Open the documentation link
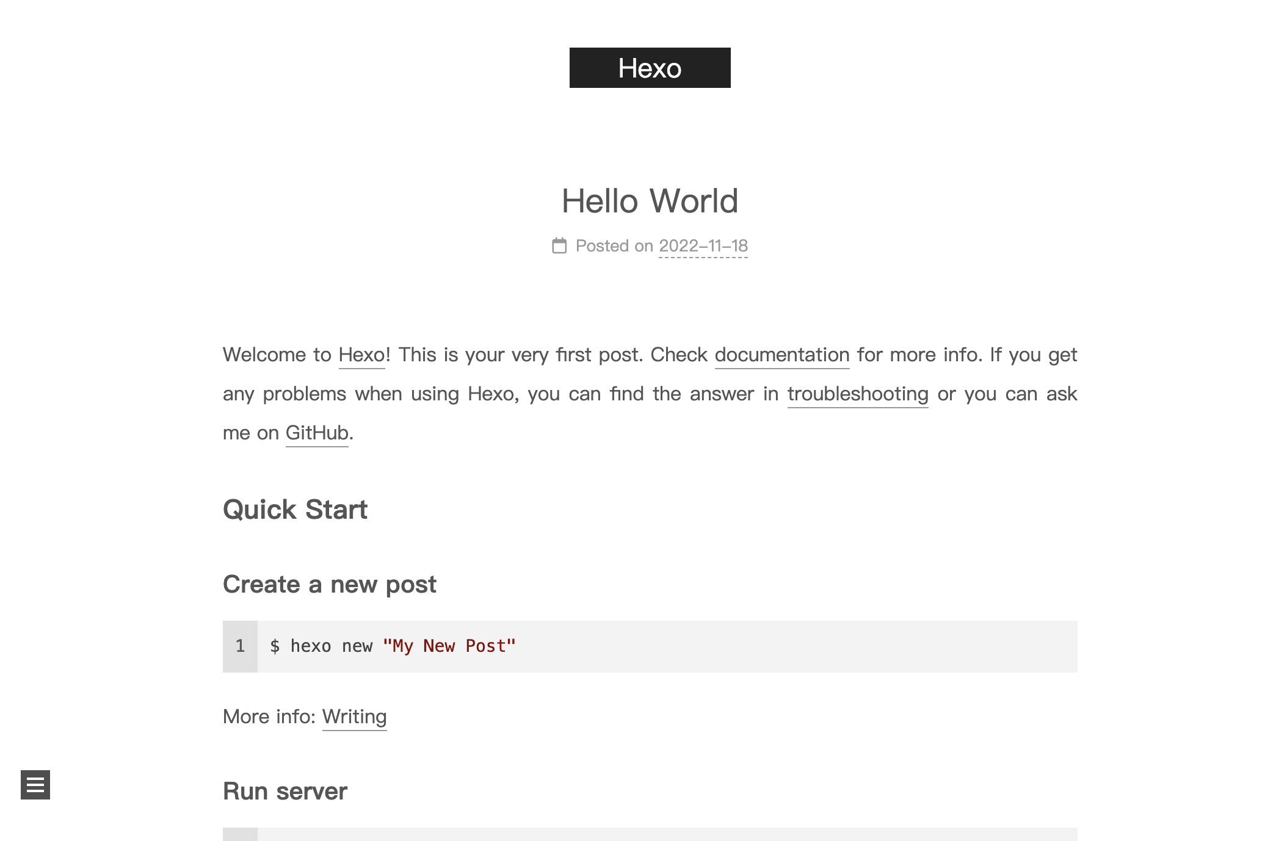The width and height of the screenshot is (1276, 841). [782, 355]
